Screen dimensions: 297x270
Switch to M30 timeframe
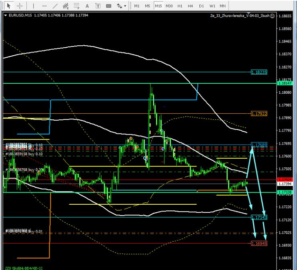[x=169, y=6]
